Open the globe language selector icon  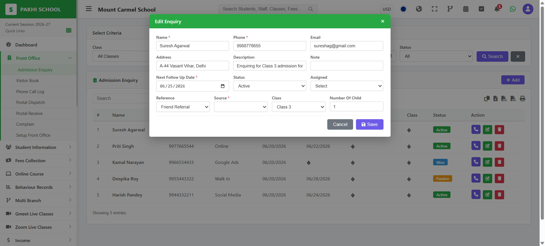point(419,9)
